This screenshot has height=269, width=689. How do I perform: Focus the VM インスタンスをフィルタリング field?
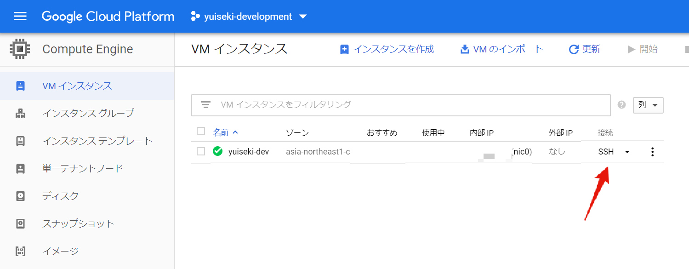401,105
